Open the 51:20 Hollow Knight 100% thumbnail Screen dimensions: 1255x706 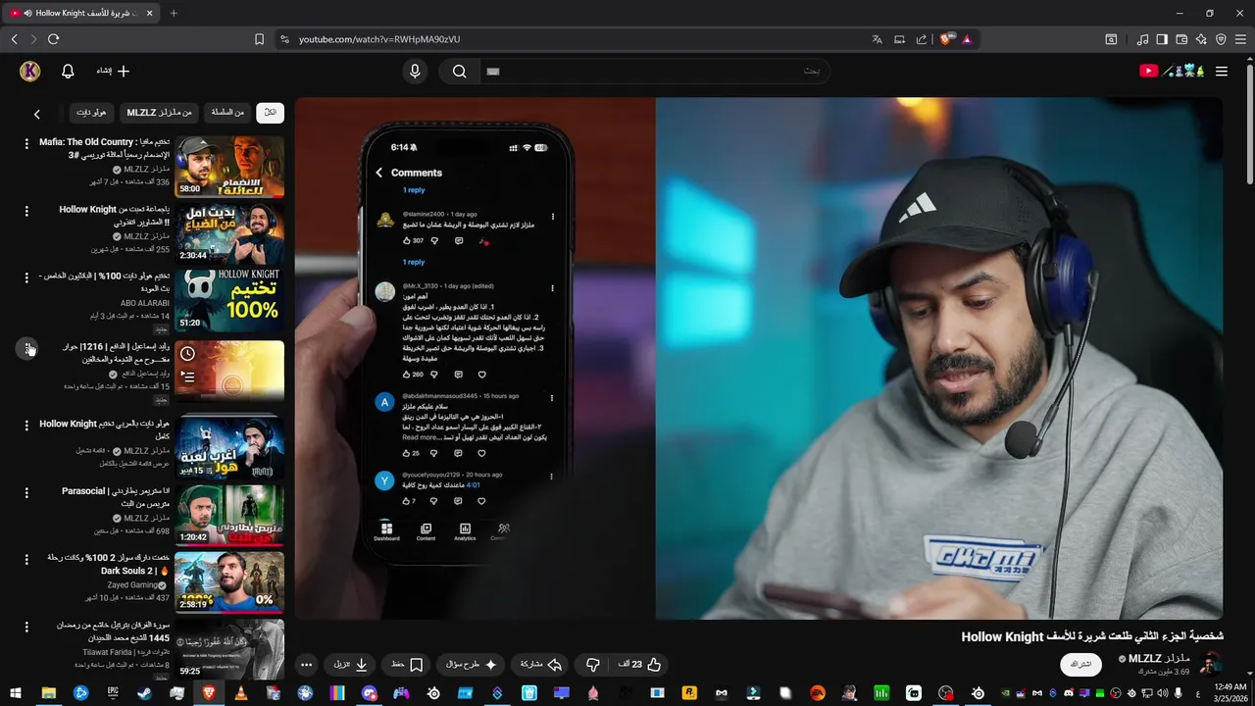pyautogui.click(x=229, y=301)
